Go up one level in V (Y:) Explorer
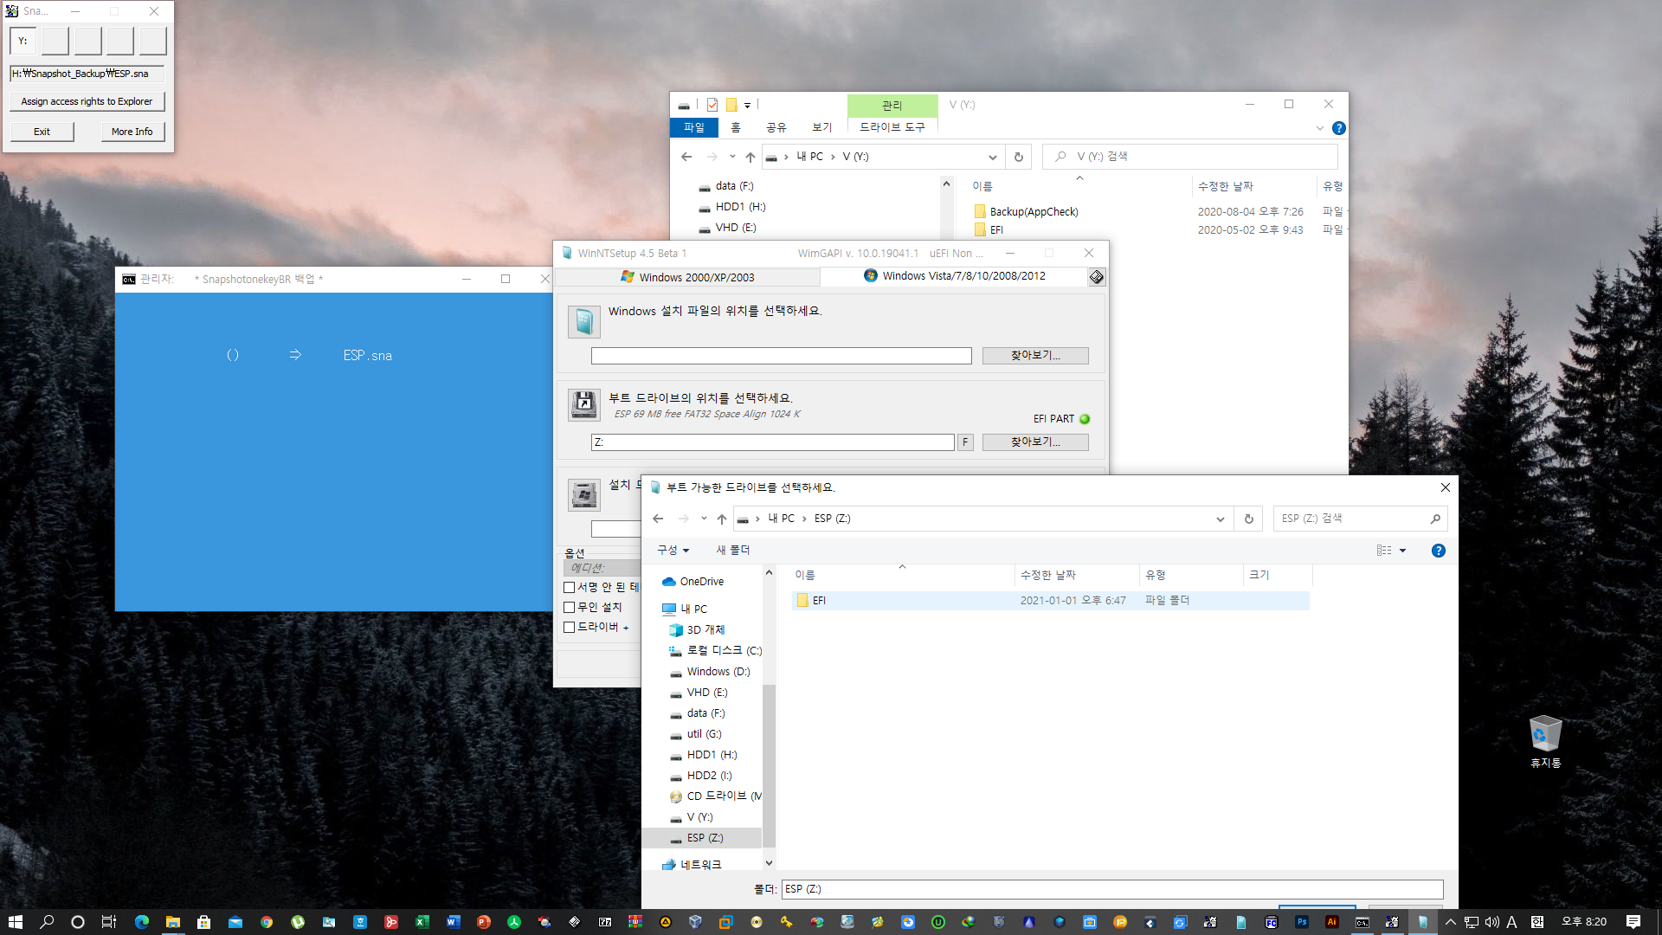The width and height of the screenshot is (1662, 935). (x=750, y=157)
